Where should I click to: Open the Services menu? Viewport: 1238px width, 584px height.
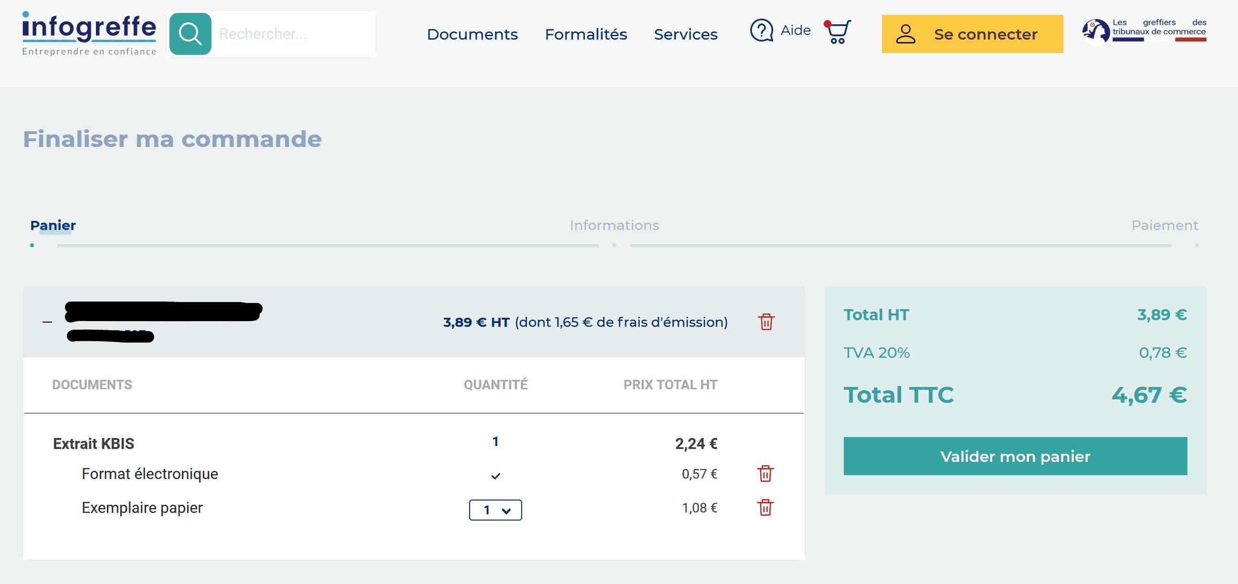point(685,34)
